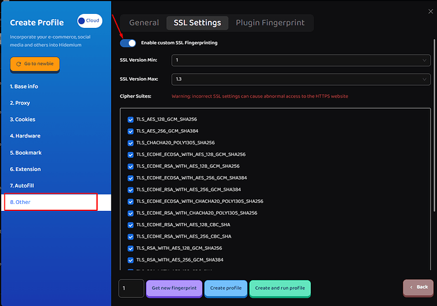This screenshot has width=437, height=306.
Task: Open the Proxy section in the sidebar
Action: (x=20, y=103)
